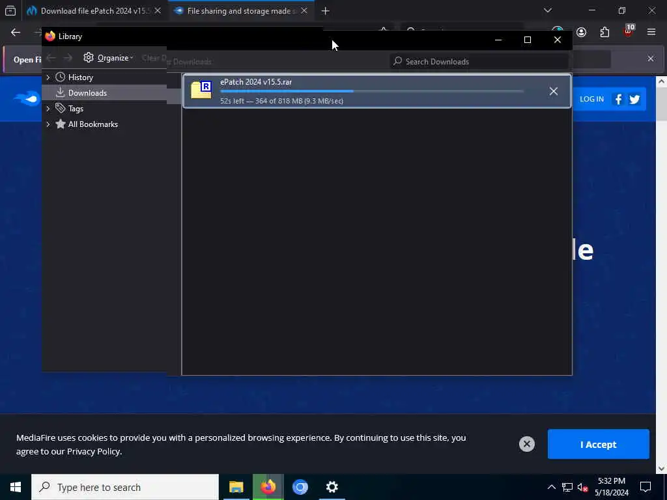667x500 pixels.
Task: Open the list all tabs dropdown
Action: (547, 10)
